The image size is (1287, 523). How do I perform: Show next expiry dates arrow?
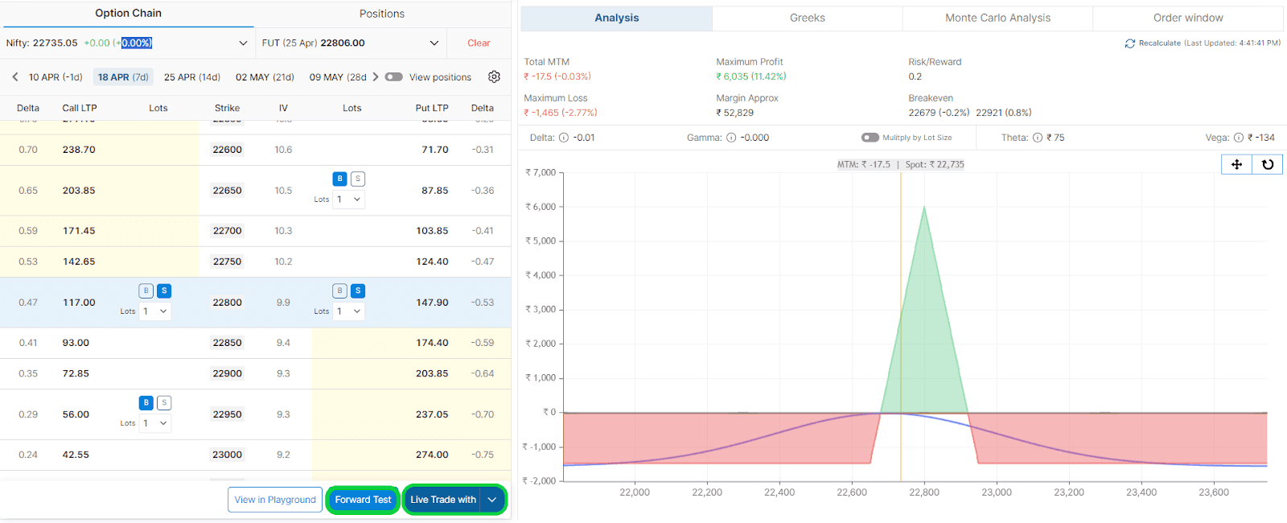point(376,77)
